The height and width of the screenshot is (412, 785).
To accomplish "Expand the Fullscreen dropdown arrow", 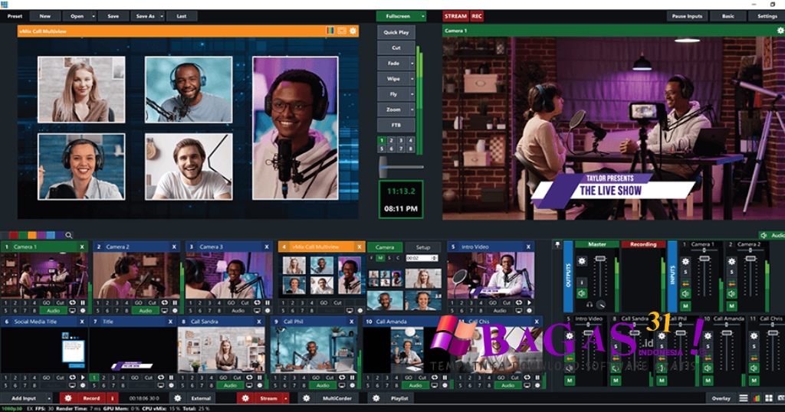I will [423, 16].
